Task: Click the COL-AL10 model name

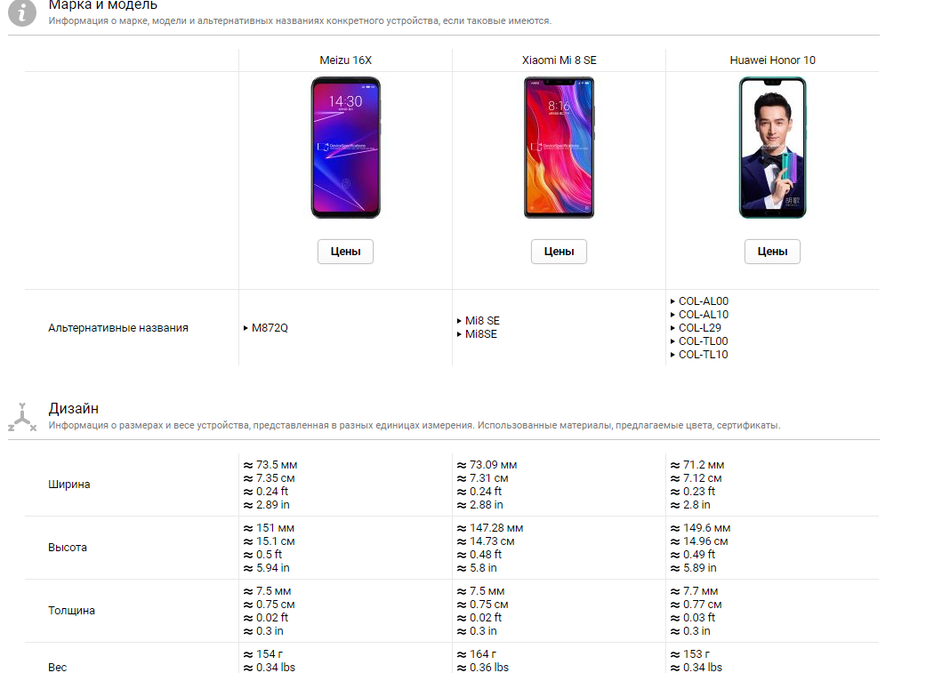Action: click(703, 315)
